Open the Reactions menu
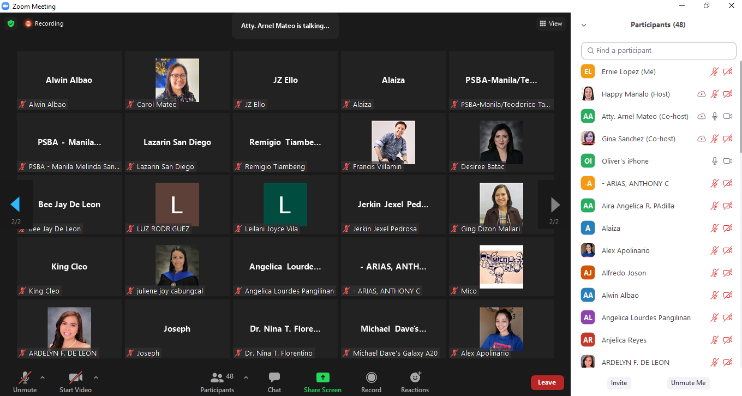Image resolution: width=742 pixels, height=396 pixels. (415, 377)
